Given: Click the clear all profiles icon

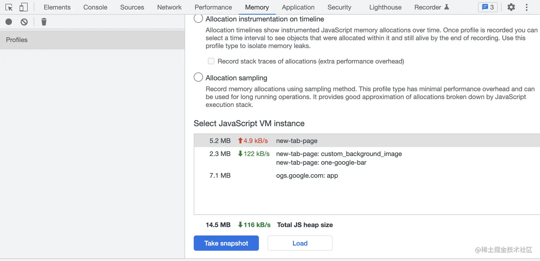Looking at the screenshot, I should pos(24,22).
